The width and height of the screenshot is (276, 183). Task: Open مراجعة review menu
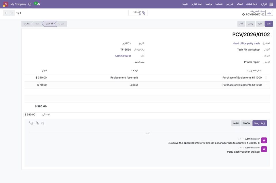209,4
